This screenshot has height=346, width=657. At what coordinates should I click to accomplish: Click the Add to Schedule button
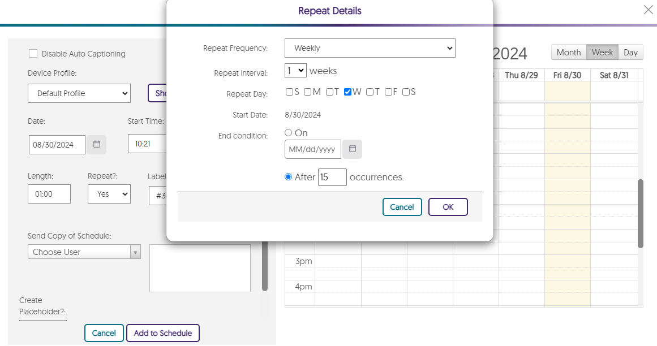pyautogui.click(x=163, y=333)
